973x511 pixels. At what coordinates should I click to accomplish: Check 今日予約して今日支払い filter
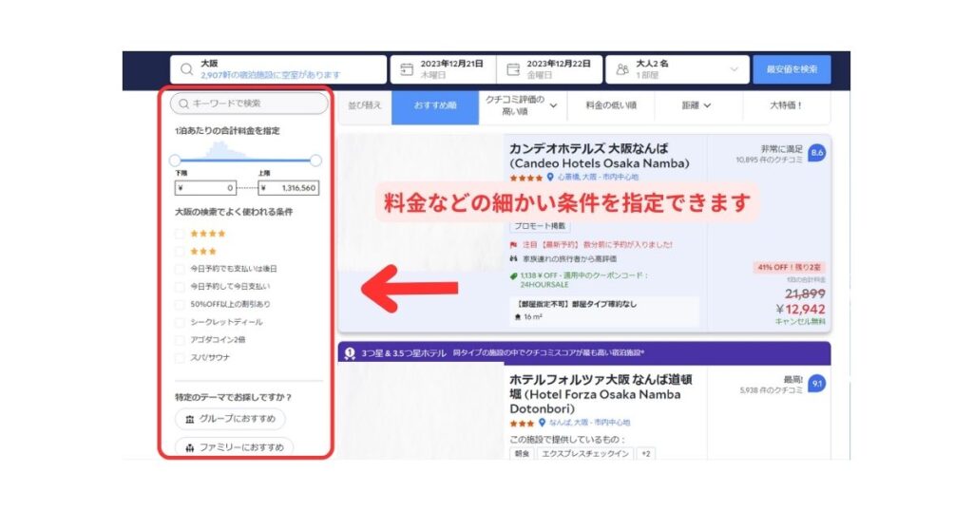(x=180, y=287)
